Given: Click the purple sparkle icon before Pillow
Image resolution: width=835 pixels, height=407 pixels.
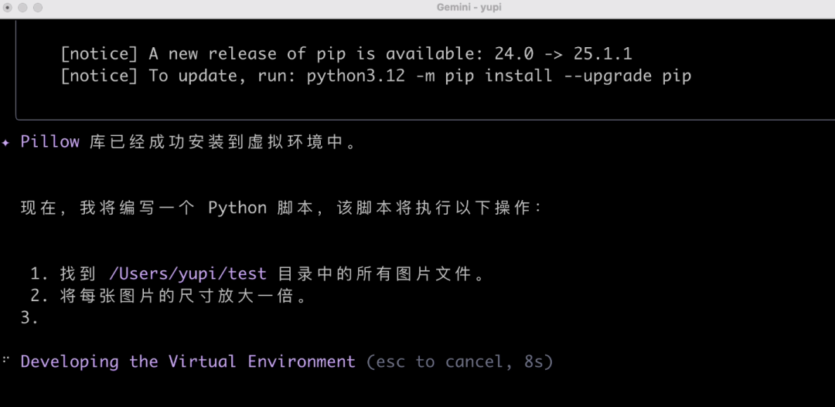Looking at the screenshot, I should point(6,143).
